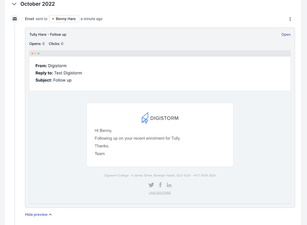Screen dimensions: 307x225
Task: Click the Facebook icon in email footer
Action: (x=160, y=185)
